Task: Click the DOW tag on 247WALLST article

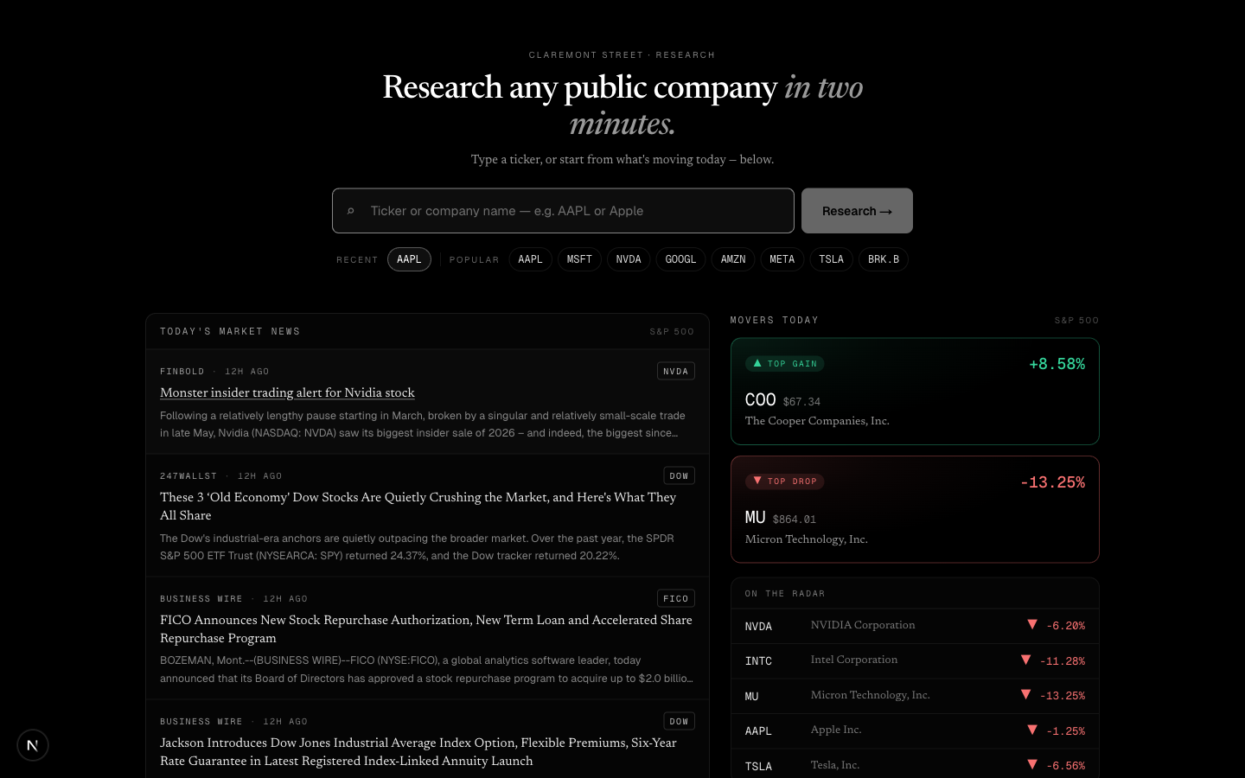Action: 679,475
